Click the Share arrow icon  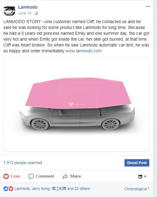pos(65,176)
